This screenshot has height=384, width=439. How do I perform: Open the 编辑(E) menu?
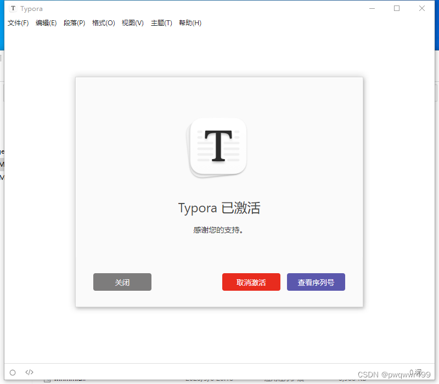pyautogui.click(x=46, y=23)
